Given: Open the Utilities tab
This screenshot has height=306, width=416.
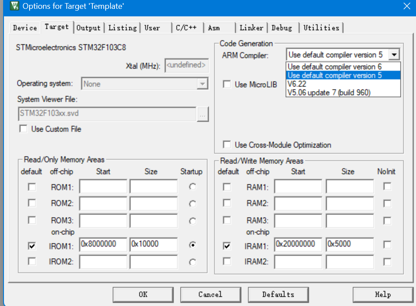Looking at the screenshot, I should pos(321,28).
